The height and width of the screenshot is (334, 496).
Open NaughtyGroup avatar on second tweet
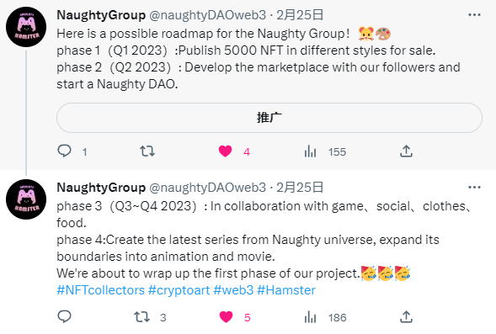pos(26,199)
